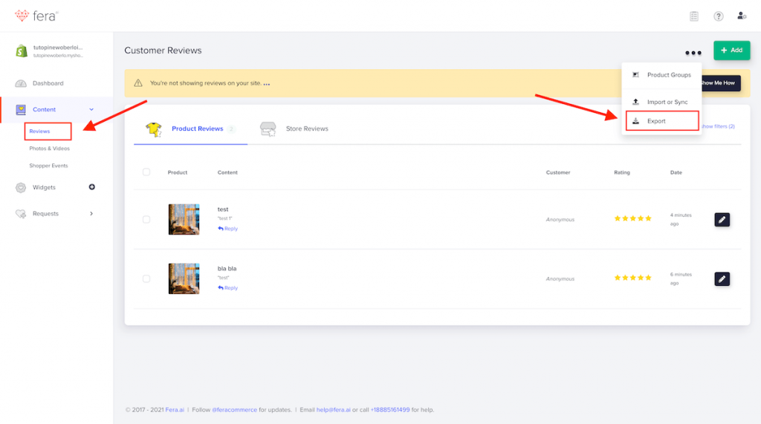Go to Dashboard in the sidebar
Image resolution: width=761 pixels, height=424 pixels.
pos(48,83)
